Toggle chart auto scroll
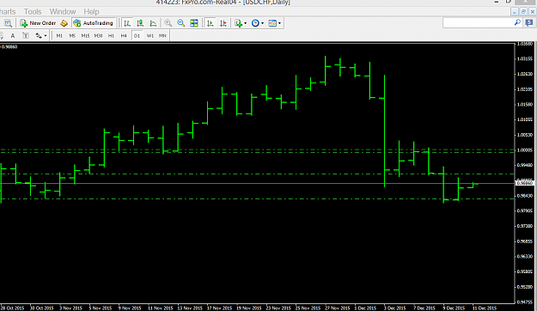The image size is (537, 311). pos(211,23)
